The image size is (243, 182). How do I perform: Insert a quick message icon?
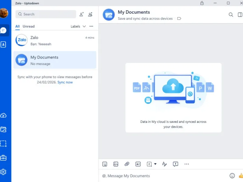pyautogui.click(x=176, y=164)
